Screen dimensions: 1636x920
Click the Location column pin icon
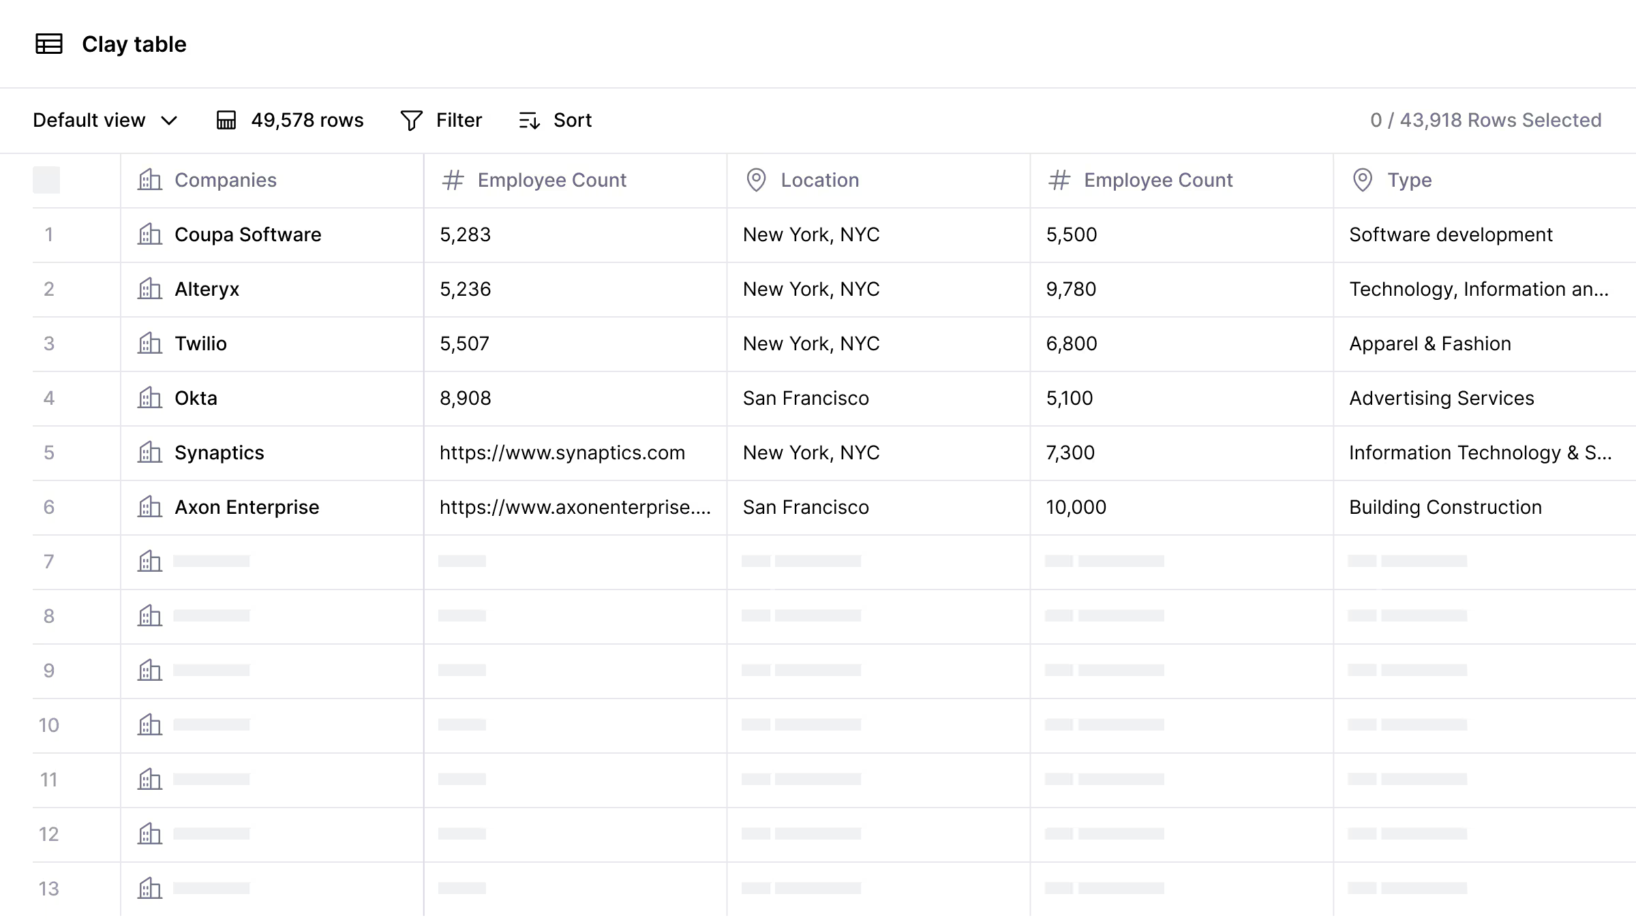coord(756,180)
